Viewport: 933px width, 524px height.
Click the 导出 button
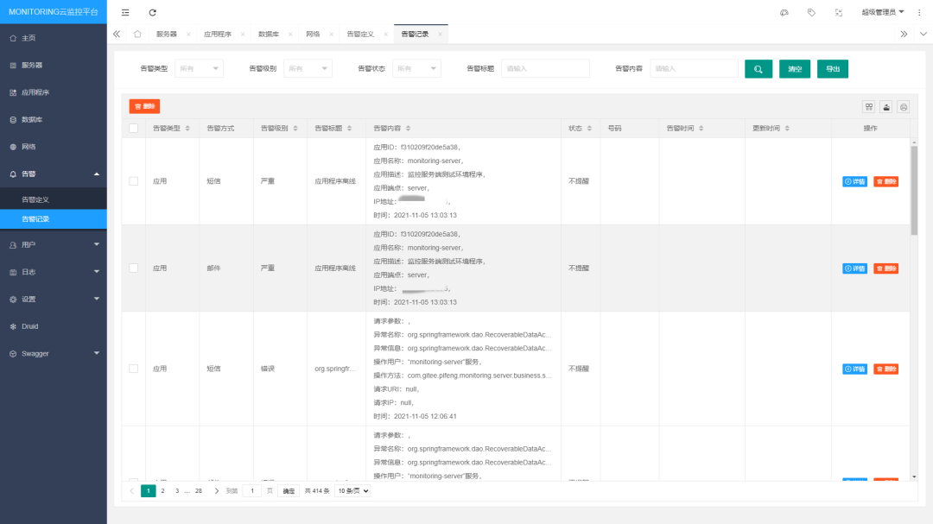833,69
